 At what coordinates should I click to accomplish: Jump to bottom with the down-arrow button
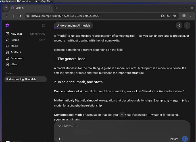(122, 114)
